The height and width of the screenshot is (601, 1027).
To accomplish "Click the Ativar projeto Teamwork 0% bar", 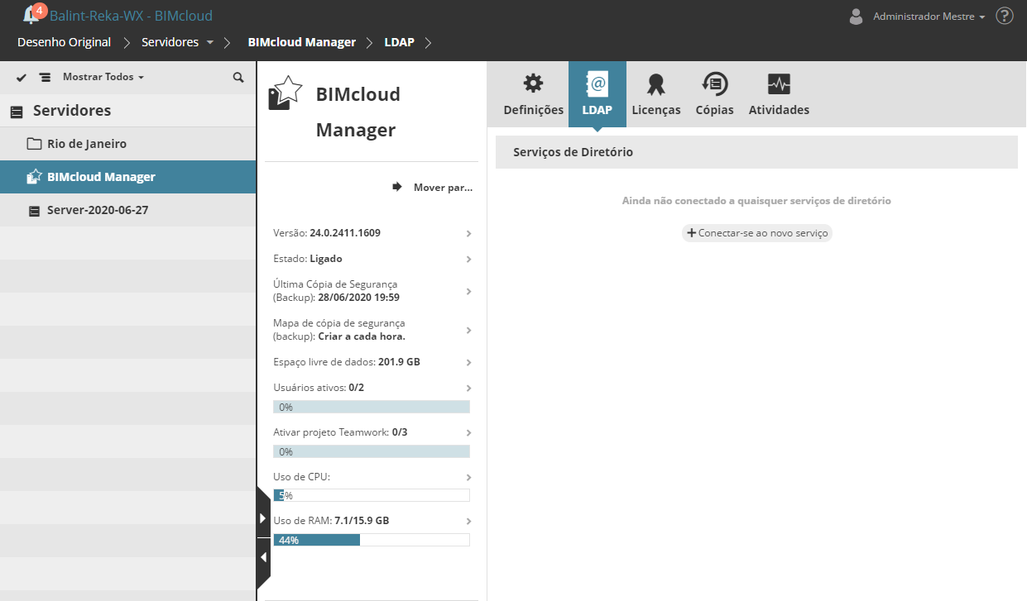I will pyautogui.click(x=372, y=451).
